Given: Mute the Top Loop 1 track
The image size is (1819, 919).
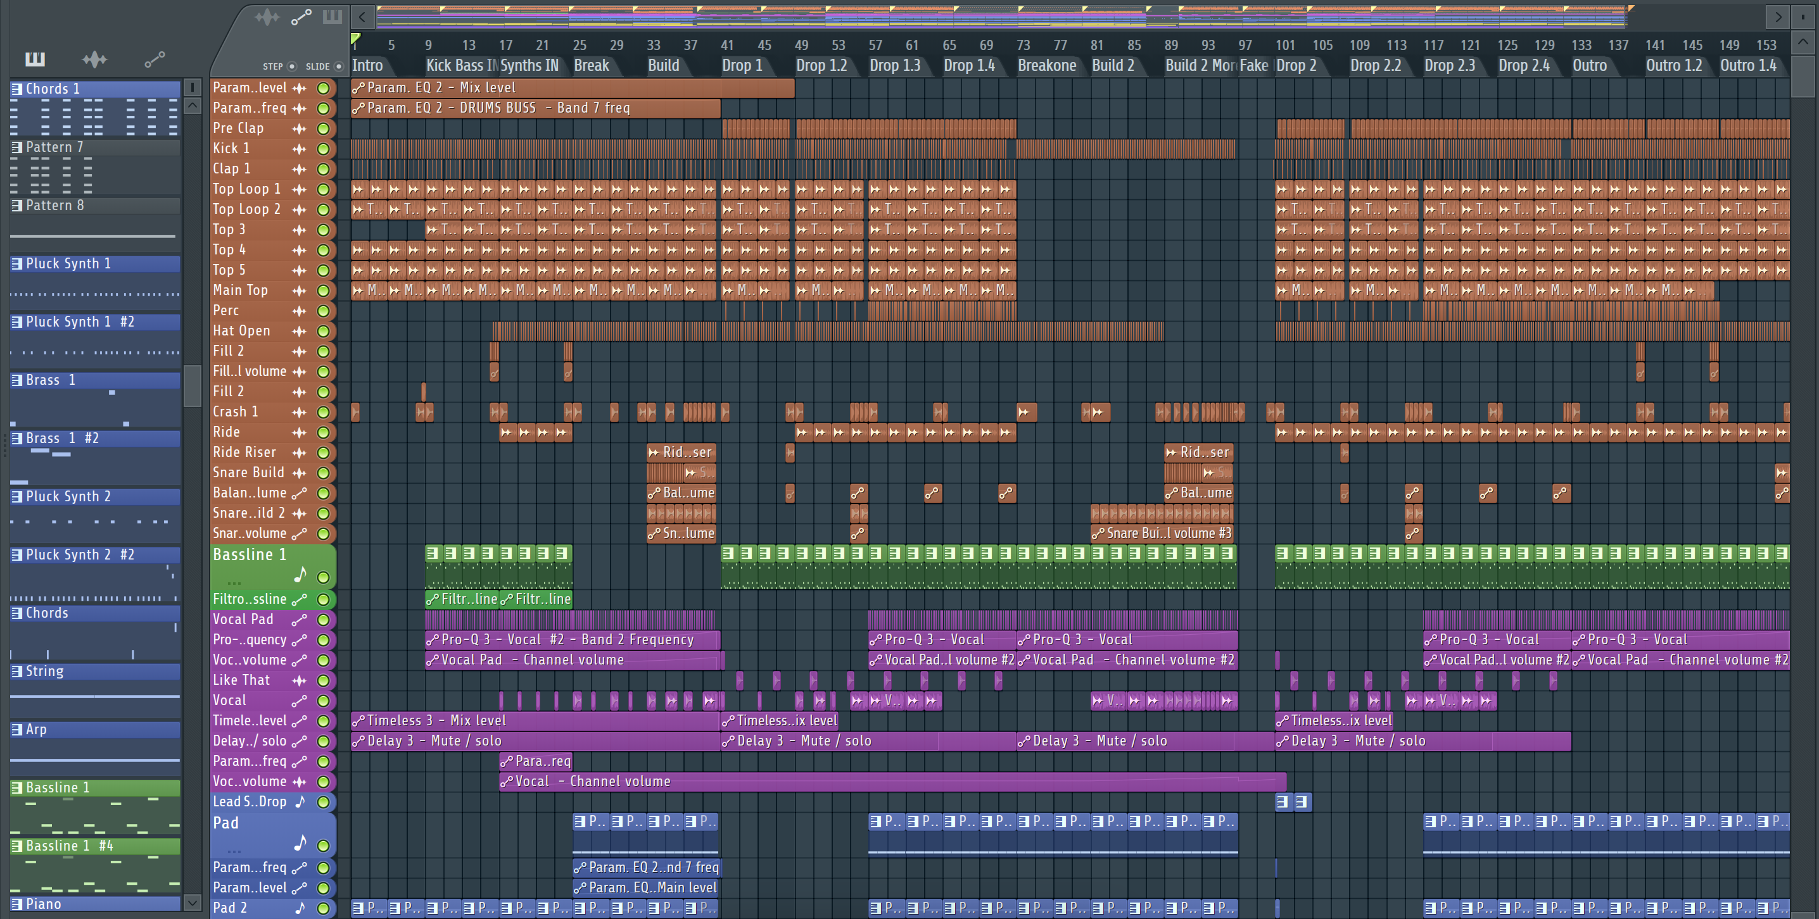Looking at the screenshot, I should click(x=324, y=189).
